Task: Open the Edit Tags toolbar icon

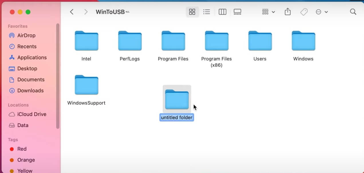Action: click(x=304, y=12)
